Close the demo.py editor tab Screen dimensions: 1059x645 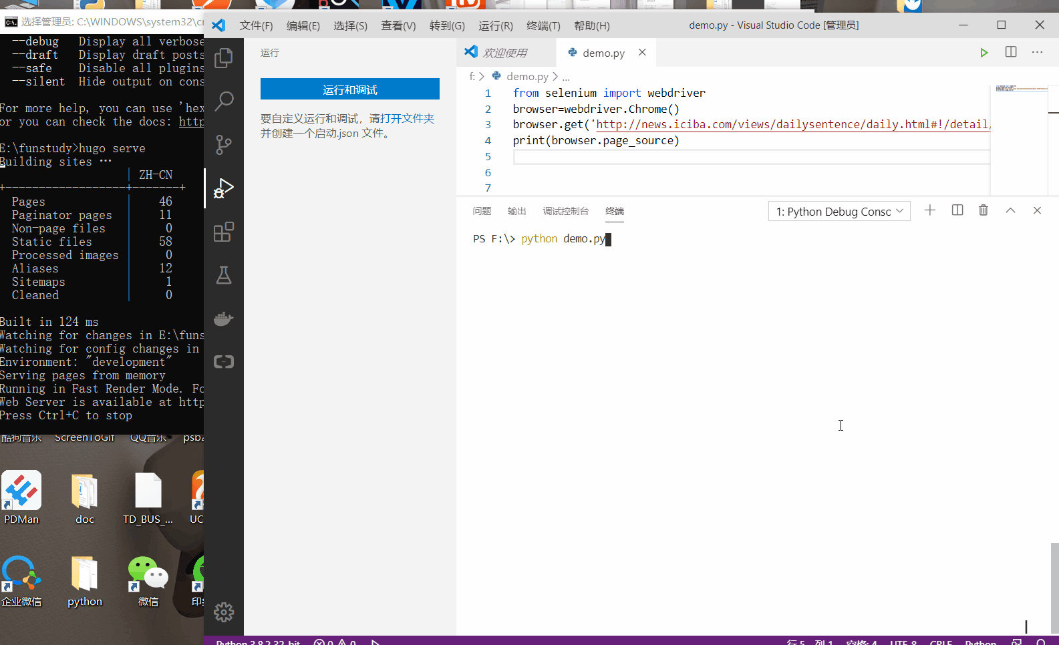[x=642, y=52]
